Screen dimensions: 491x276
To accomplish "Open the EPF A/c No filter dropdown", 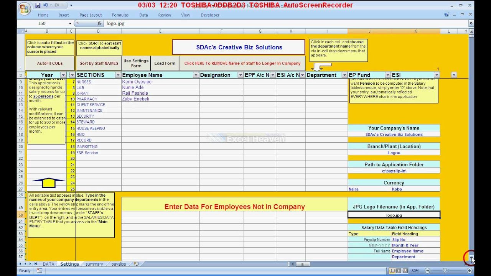I will point(273,75).
